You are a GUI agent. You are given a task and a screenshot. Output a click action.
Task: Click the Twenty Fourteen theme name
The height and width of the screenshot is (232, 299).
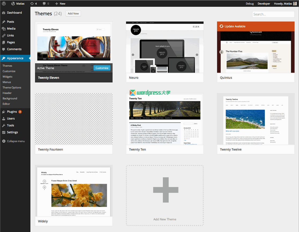coord(50,149)
